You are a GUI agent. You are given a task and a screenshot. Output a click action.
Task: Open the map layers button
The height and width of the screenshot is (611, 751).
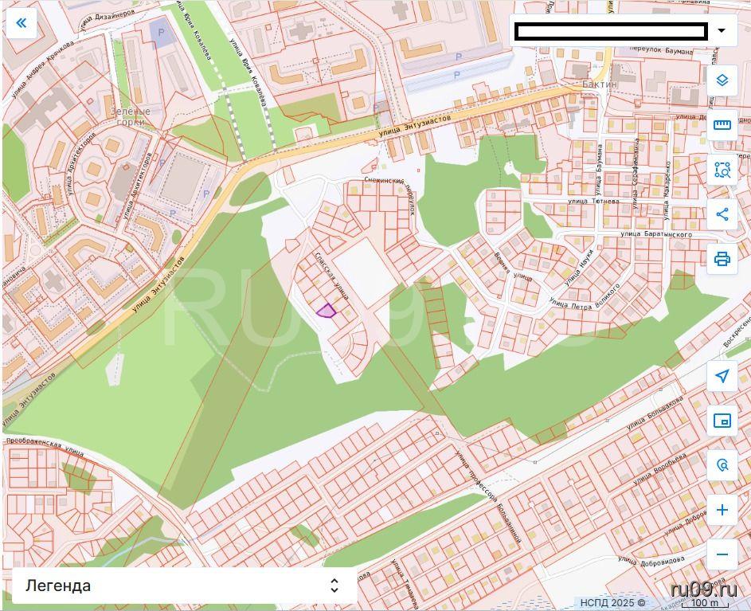point(722,80)
